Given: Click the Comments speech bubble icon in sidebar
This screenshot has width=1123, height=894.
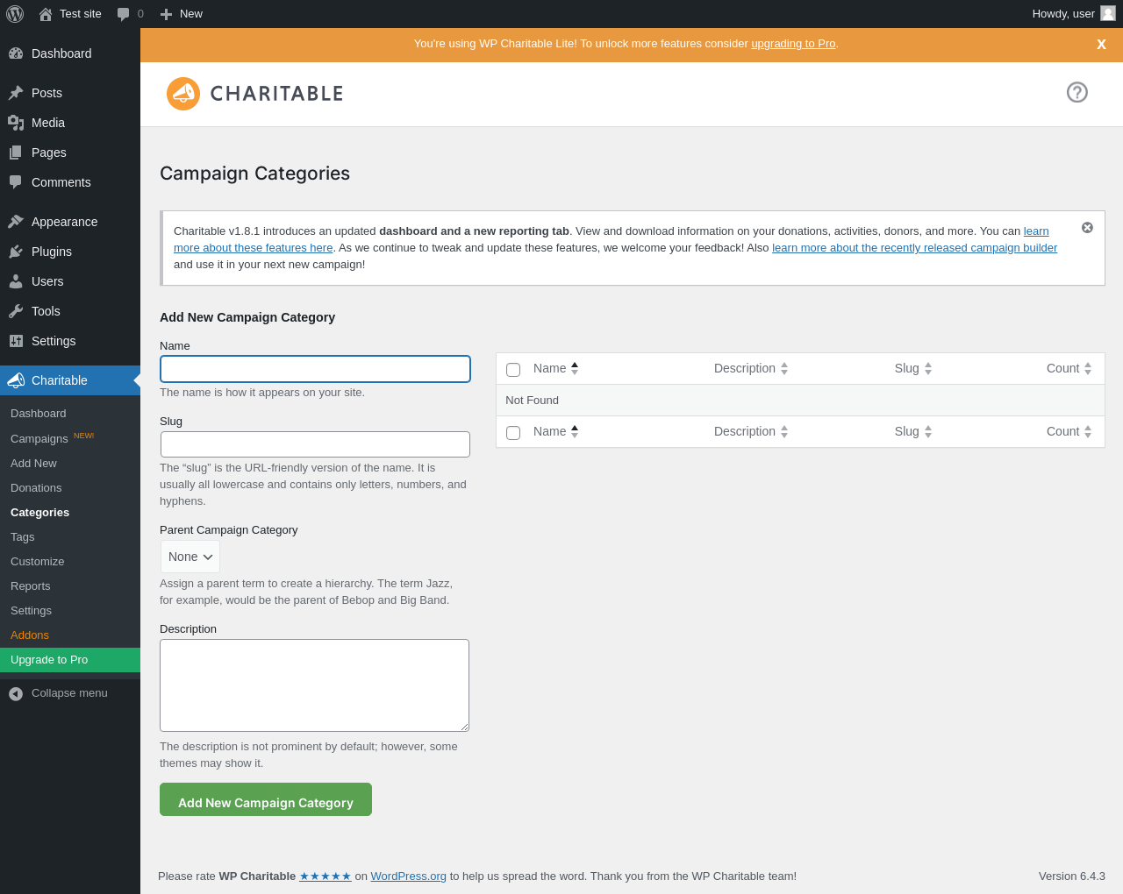Looking at the screenshot, I should [16, 182].
